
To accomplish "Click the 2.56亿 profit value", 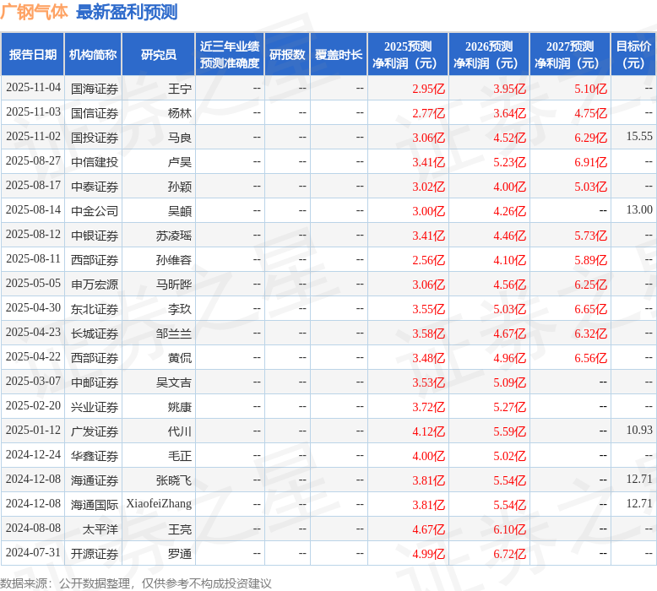I will tap(429, 260).
